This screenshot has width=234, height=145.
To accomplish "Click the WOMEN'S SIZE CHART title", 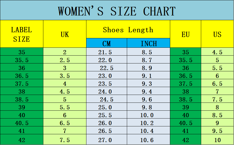I will pos(117,11).
